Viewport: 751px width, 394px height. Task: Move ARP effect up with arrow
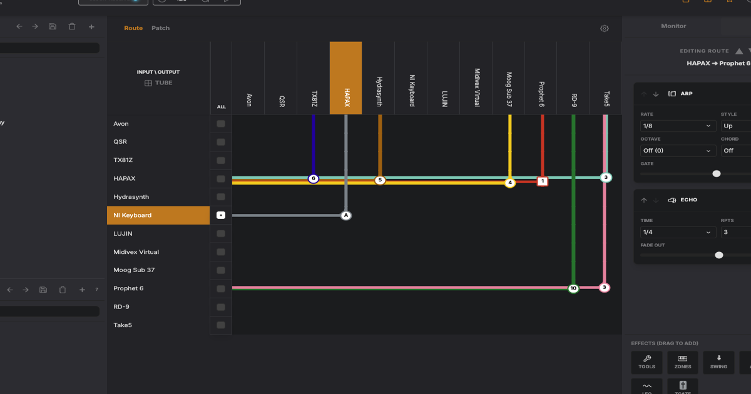click(644, 94)
